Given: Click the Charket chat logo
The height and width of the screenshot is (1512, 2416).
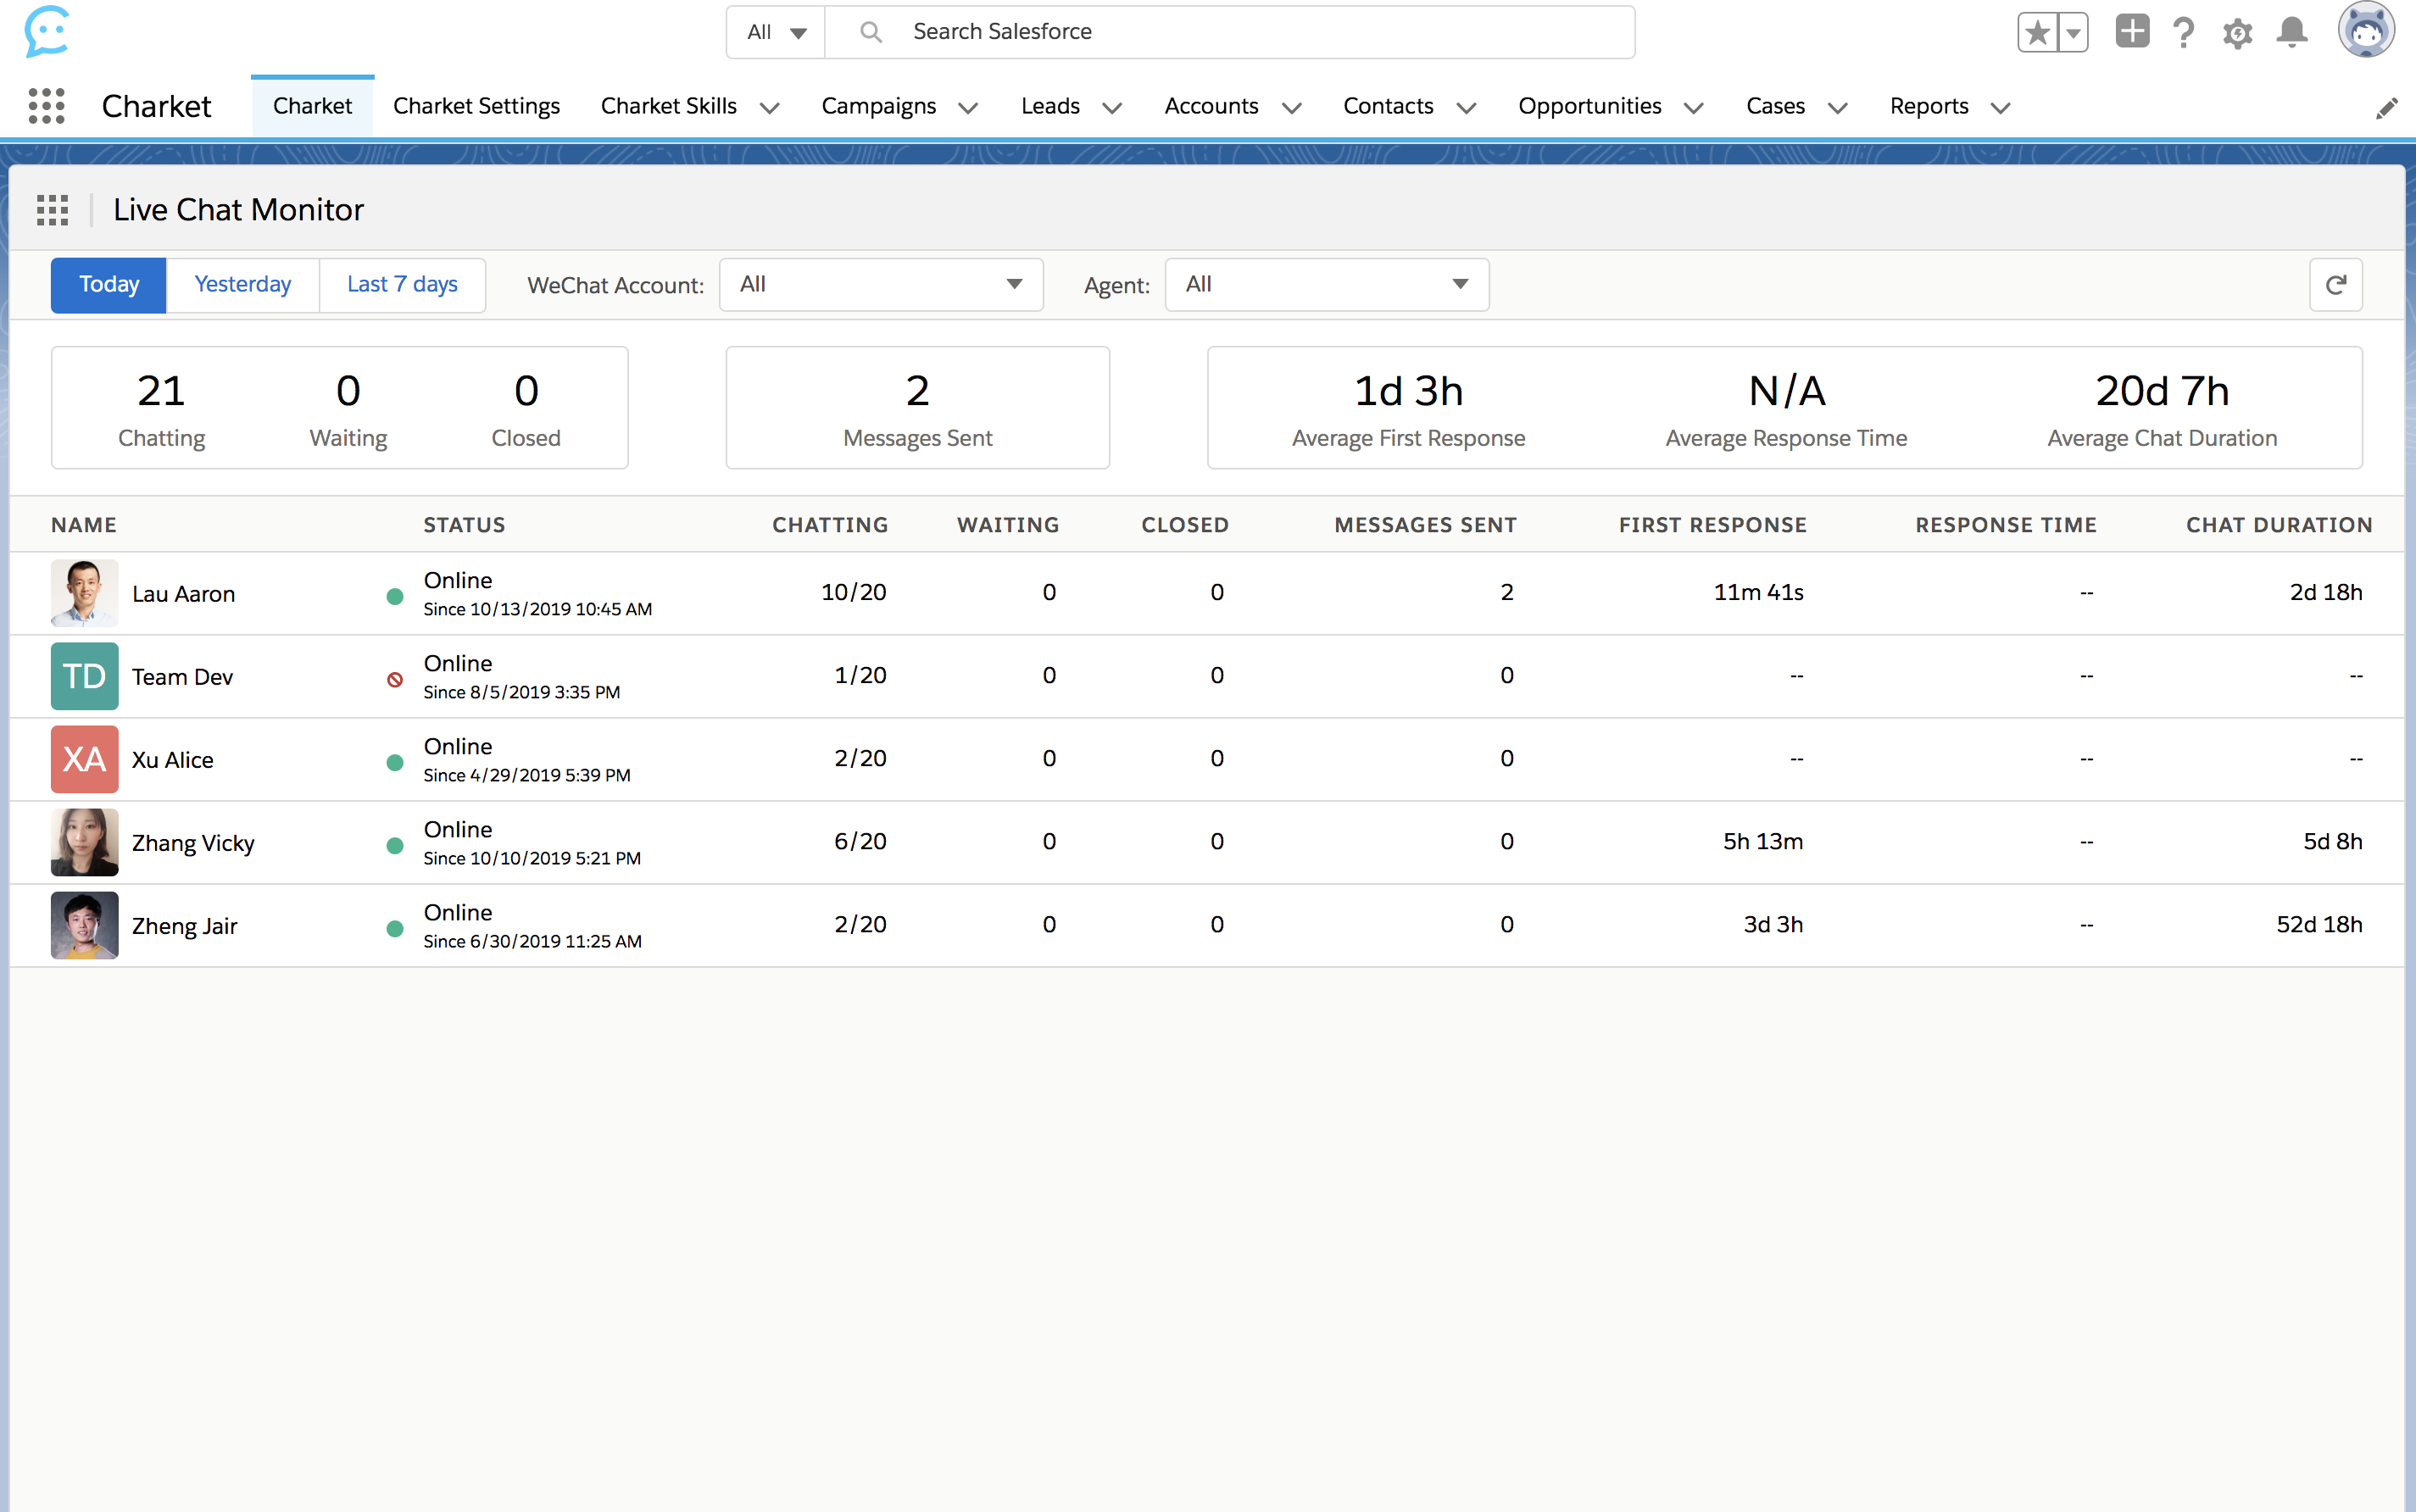Looking at the screenshot, I should pos(46,32).
